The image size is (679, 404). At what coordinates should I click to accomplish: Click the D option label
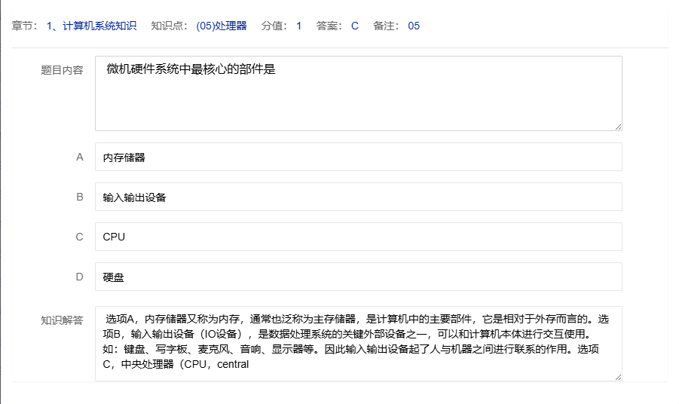tap(80, 277)
